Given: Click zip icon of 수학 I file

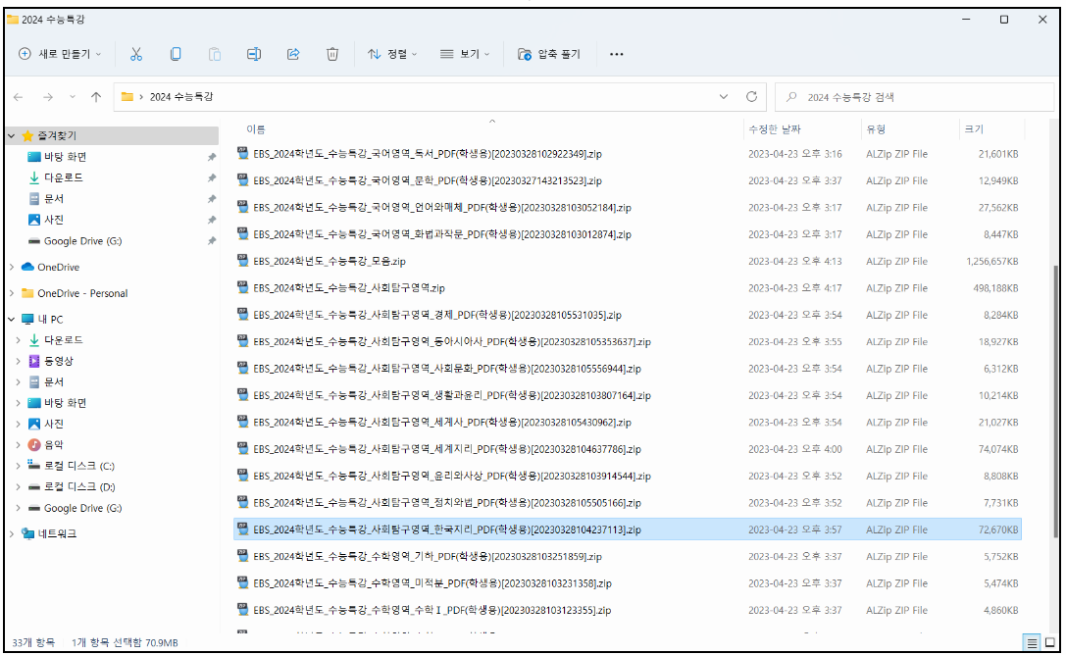Looking at the screenshot, I should 242,609.
